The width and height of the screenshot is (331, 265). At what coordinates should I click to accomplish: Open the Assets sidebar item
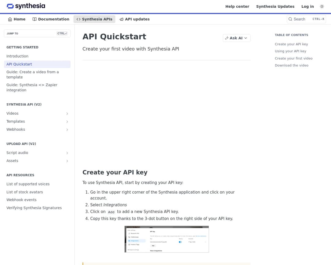12,161
